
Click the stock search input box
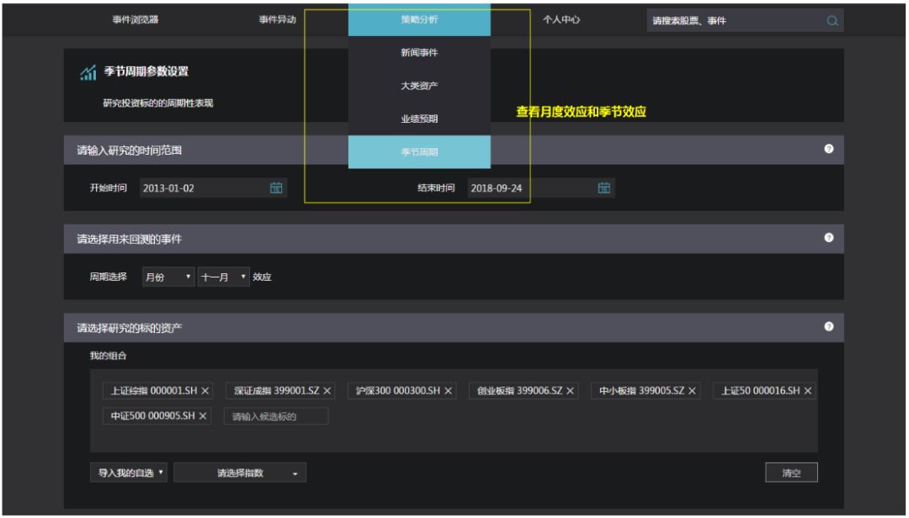coord(732,19)
